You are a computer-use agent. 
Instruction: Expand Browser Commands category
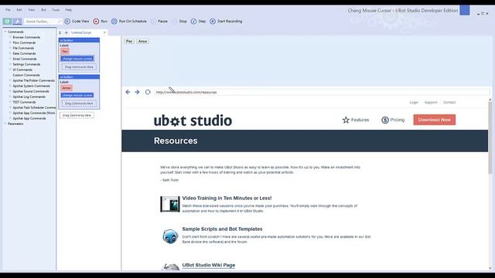click(10, 37)
